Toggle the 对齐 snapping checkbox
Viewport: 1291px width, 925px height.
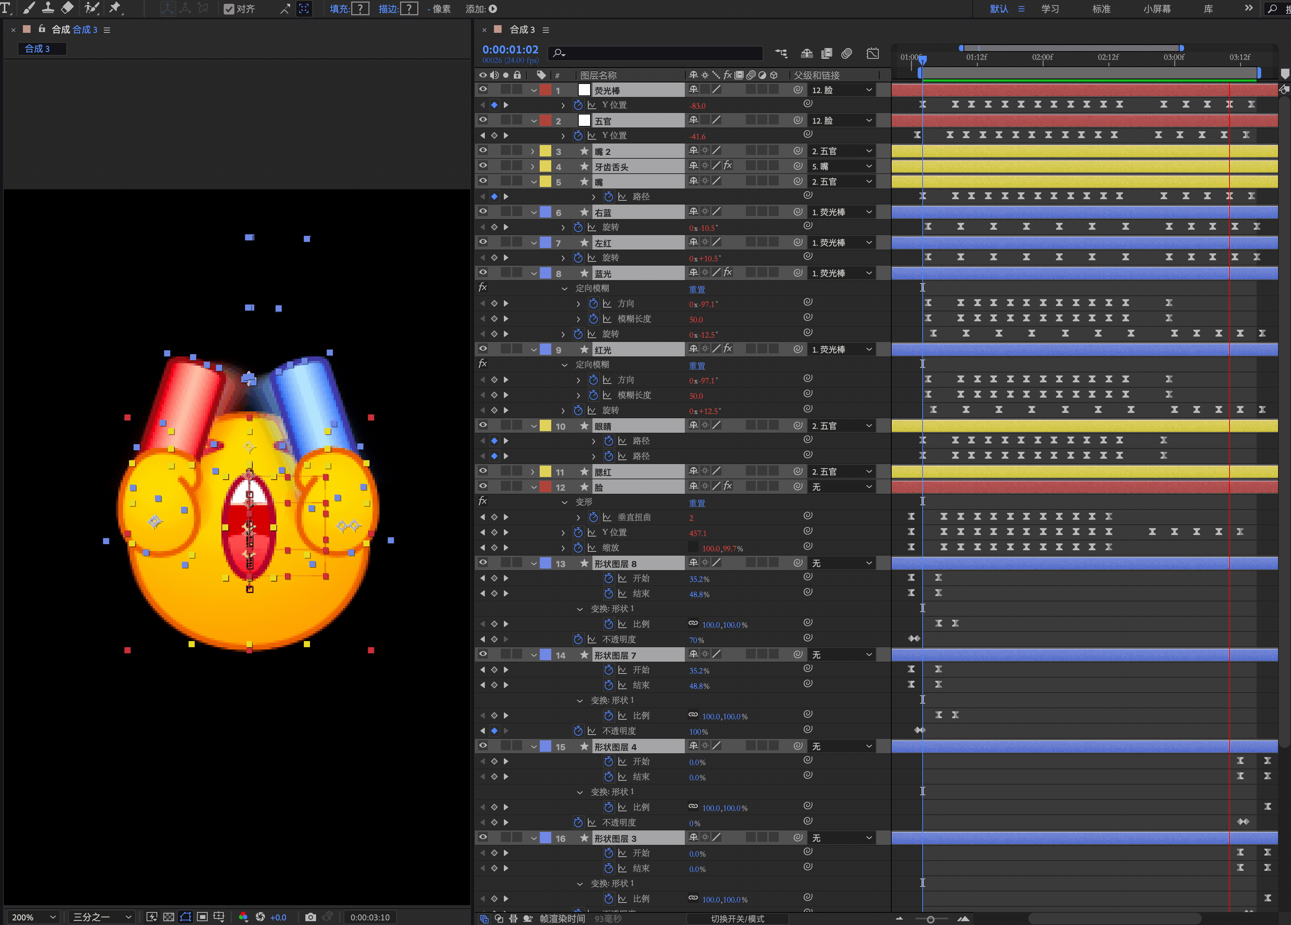pyautogui.click(x=229, y=9)
